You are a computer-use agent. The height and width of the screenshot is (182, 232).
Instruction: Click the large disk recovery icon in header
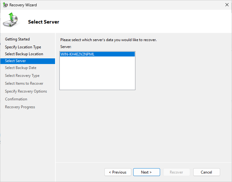pyautogui.click(x=11, y=20)
